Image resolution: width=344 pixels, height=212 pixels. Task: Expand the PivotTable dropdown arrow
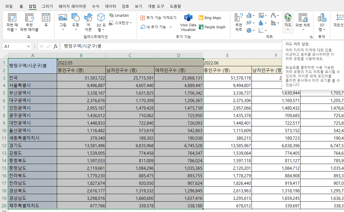pyautogui.click(x=16, y=29)
